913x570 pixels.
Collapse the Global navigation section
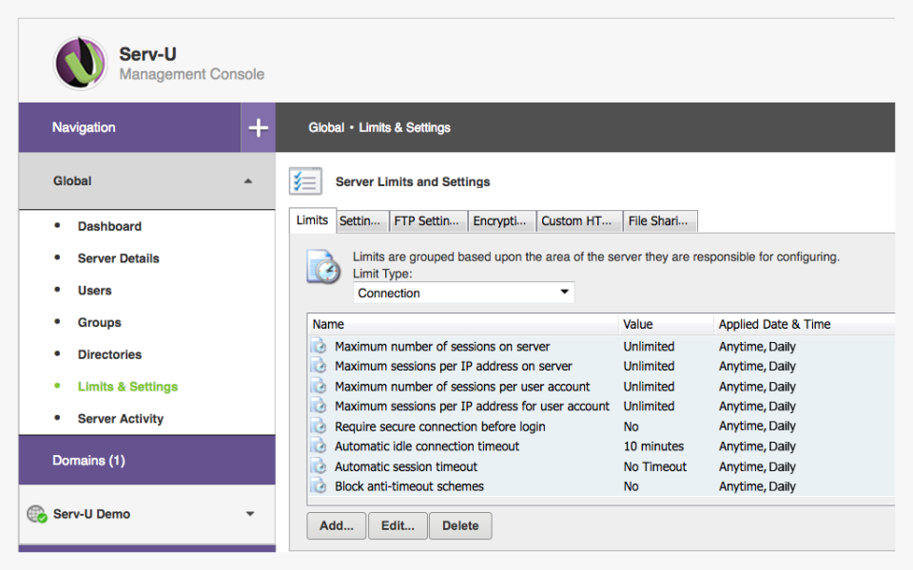[x=248, y=180]
